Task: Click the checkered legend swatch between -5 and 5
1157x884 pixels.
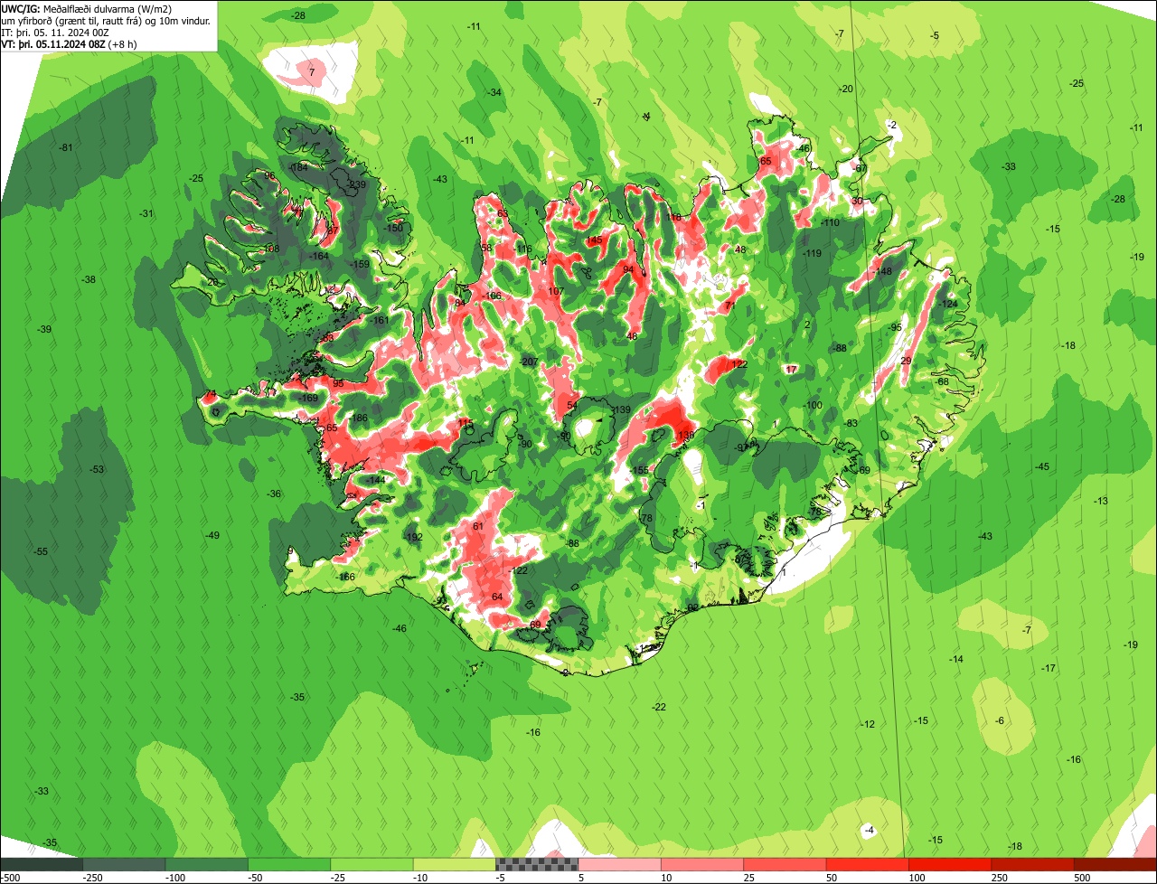Action: click(537, 865)
